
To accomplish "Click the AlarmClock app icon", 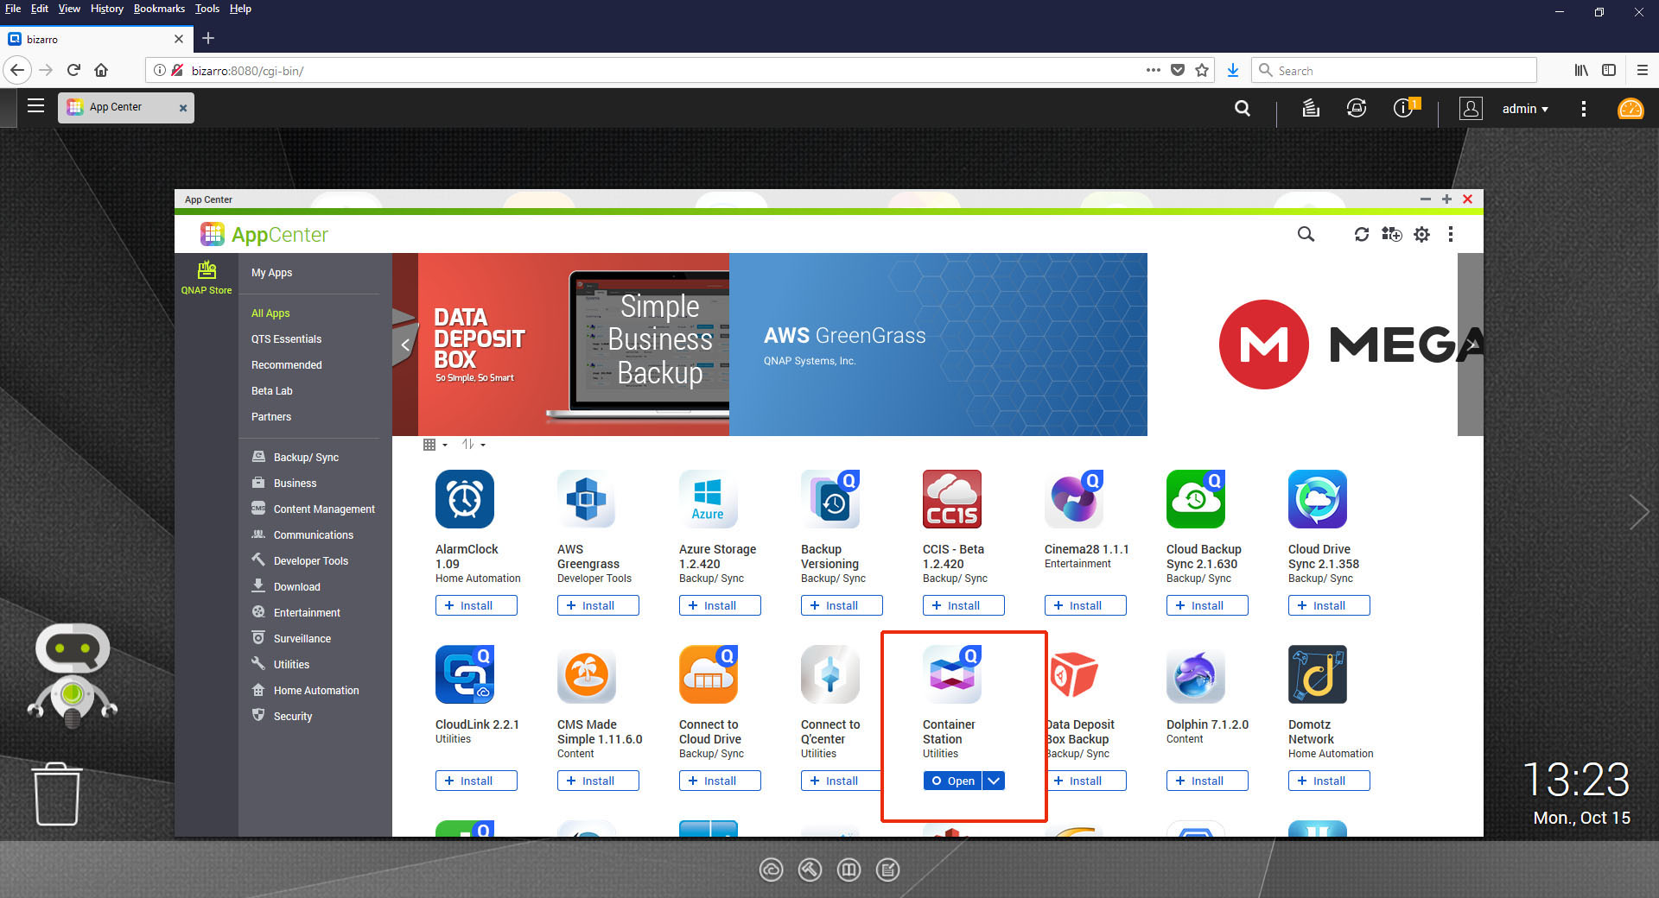I will pyautogui.click(x=465, y=499).
